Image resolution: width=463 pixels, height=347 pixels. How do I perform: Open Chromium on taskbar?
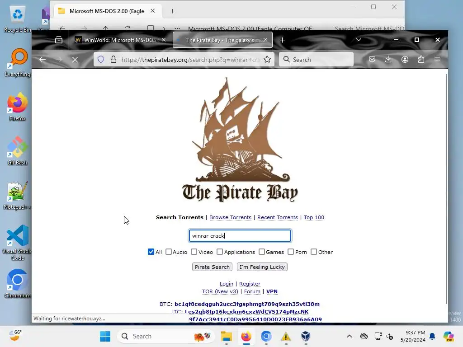click(x=266, y=336)
